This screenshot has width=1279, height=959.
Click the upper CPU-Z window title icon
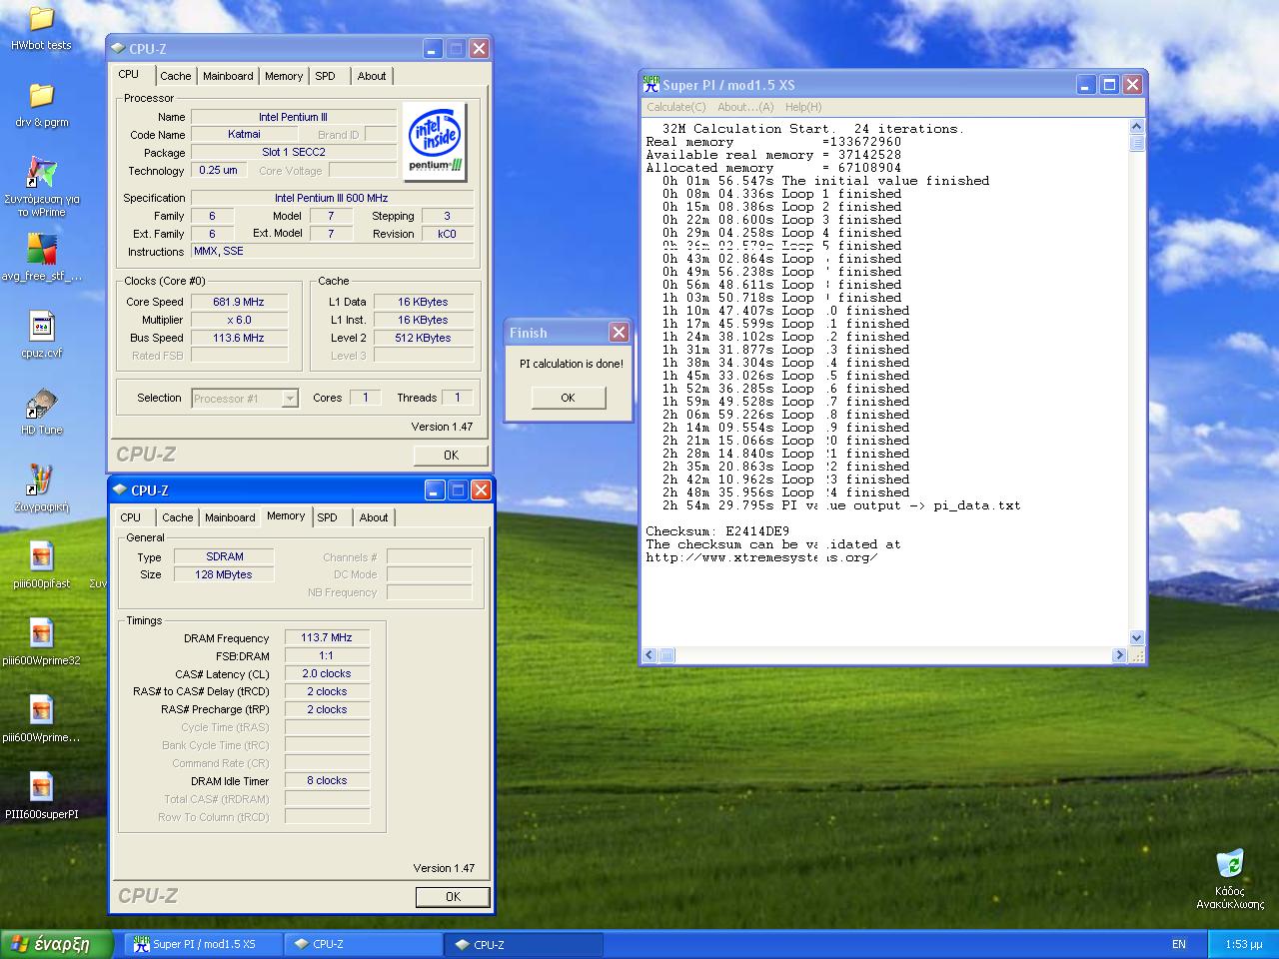pos(118,48)
